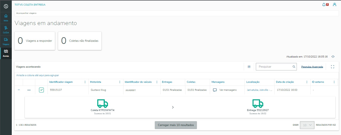Image resolution: width=341 pixels, height=135 pixels.
Task: Click Identificador do veículo column header
Action: click(138, 82)
